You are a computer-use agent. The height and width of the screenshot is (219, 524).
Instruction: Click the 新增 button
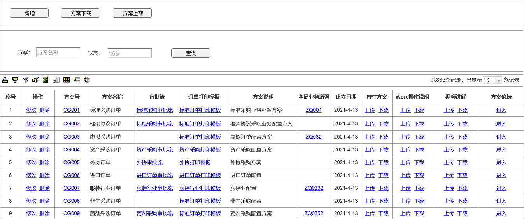(x=29, y=13)
